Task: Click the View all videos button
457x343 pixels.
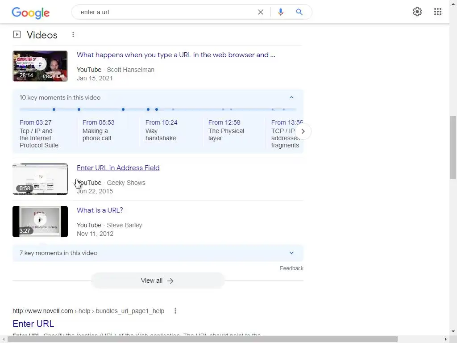Action: tap(158, 280)
